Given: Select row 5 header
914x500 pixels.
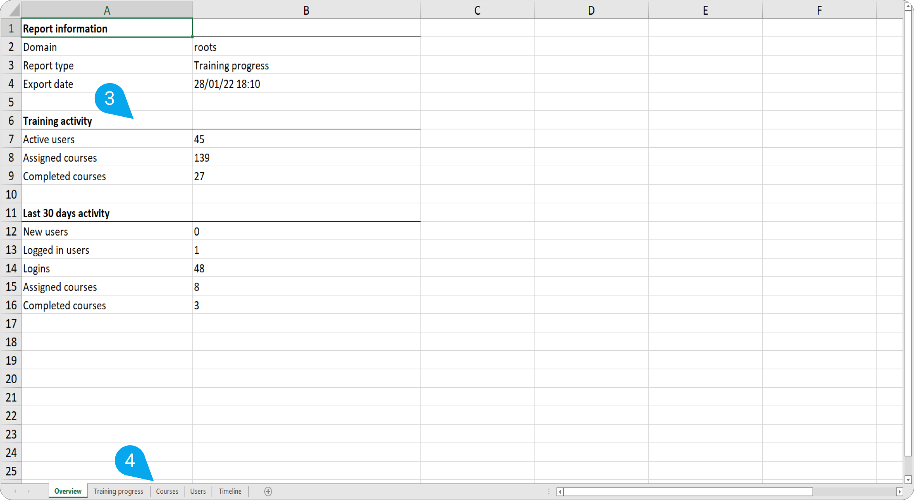Looking at the screenshot, I should tap(11, 102).
